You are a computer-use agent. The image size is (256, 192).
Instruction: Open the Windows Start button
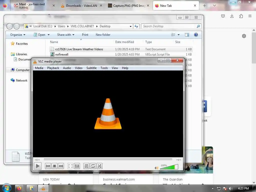(x=6, y=188)
